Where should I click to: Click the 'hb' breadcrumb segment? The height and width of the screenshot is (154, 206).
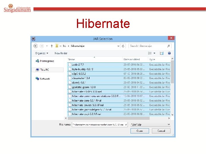click(64, 46)
